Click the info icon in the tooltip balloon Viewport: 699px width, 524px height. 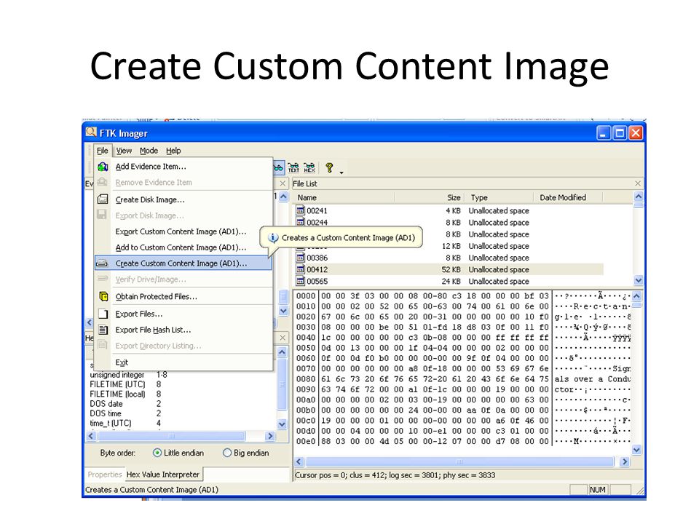273,238
